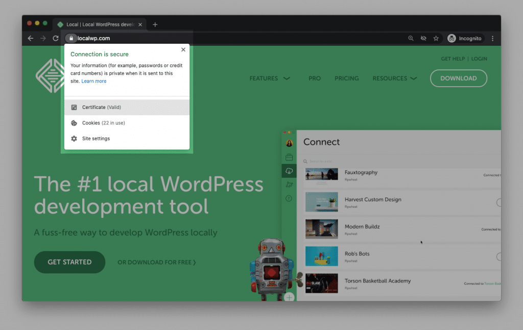Viewport: 523px width, 330px height.
Task: Go to the PRICING page
Action: point(347,78)
